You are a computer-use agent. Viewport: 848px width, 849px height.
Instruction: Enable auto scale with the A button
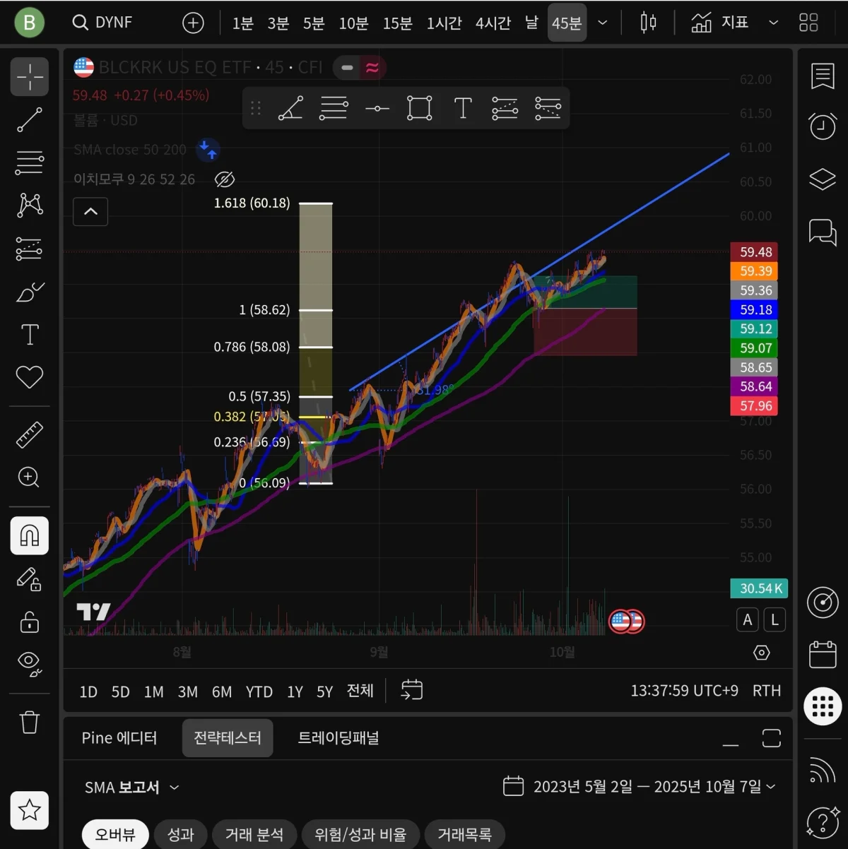747,619
